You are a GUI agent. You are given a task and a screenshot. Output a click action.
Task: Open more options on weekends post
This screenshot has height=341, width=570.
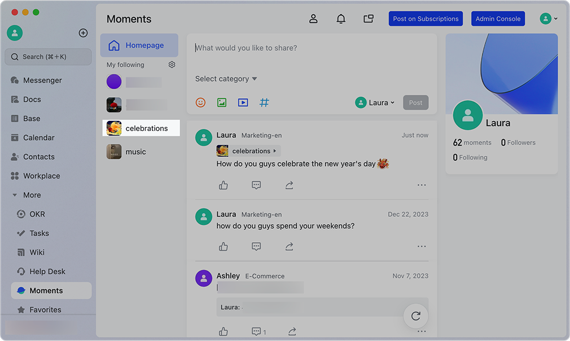click(422, 247)
